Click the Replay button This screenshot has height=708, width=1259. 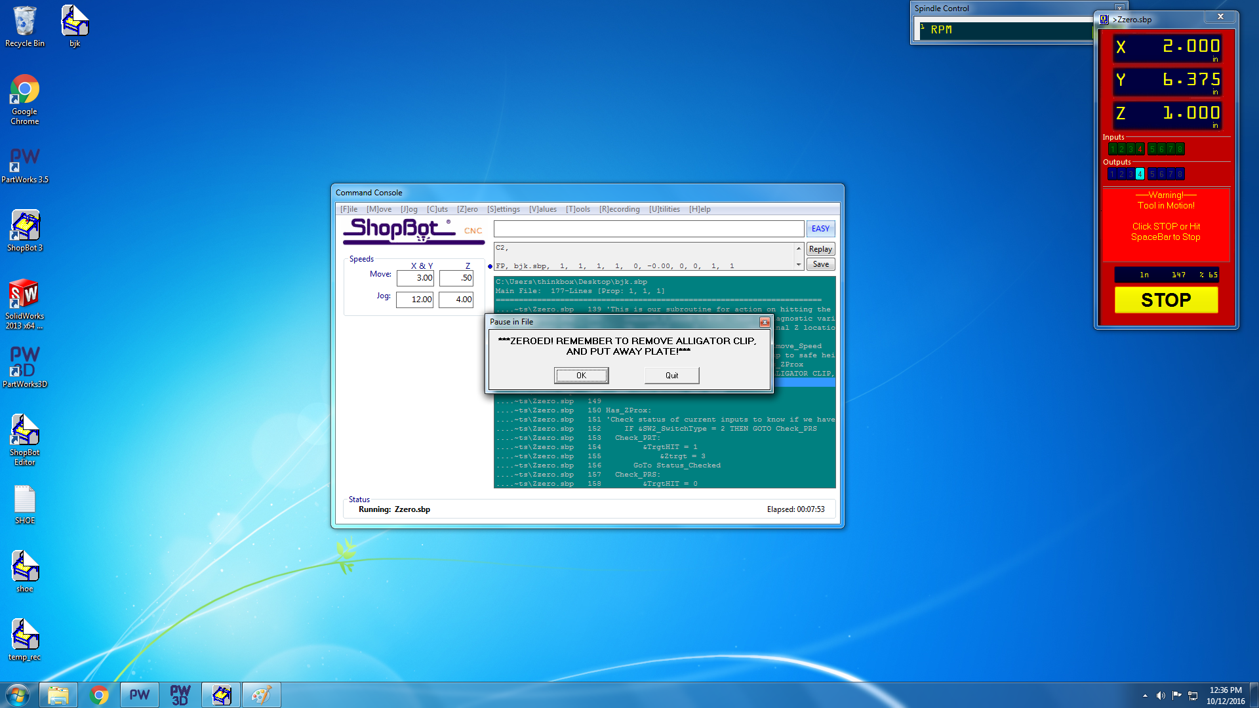tap(820, 249)
